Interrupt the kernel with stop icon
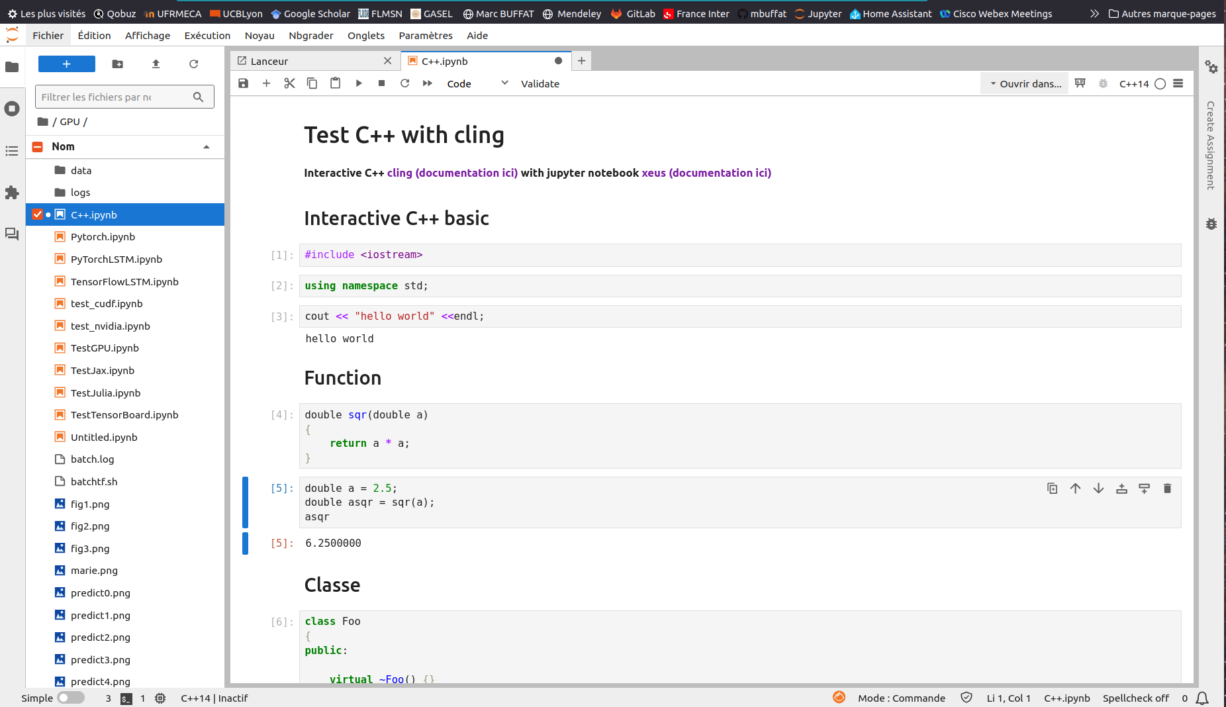This screenshot has width=1226, height=707. (381, 83)
